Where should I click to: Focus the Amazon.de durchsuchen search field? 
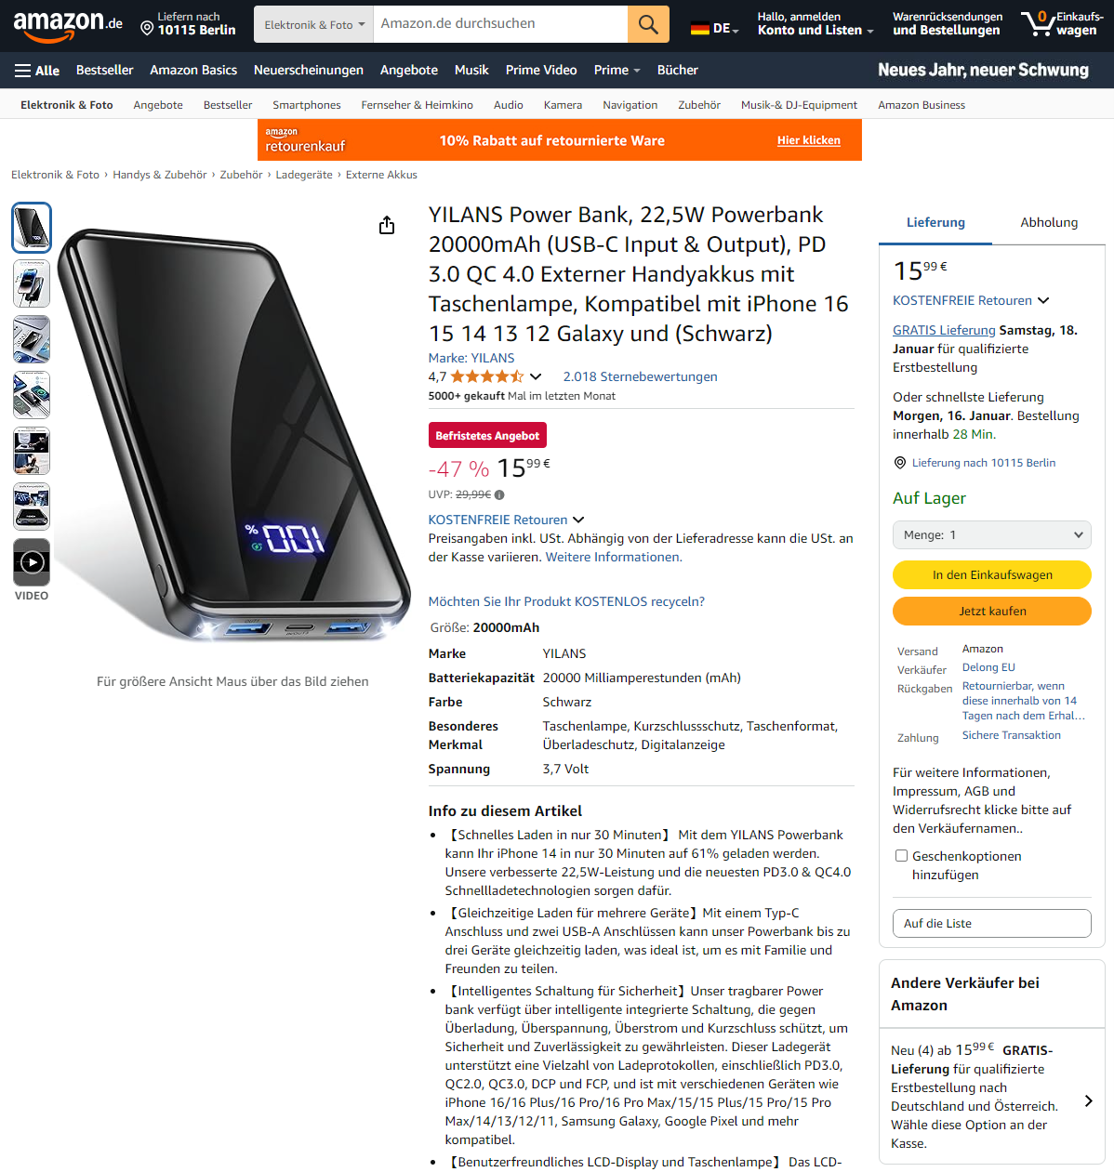pyautogui.click(x=500, y=24)
